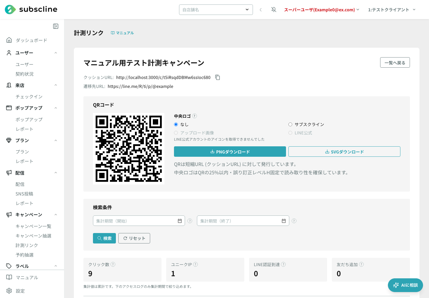Copy the cushion URL with copy icon
Image resolution: width=429 pixels, height=298 pixels.
coord(218,77)
